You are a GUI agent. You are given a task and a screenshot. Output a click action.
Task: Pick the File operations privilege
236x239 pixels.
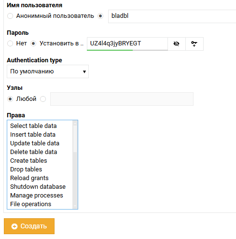click(30, 204)
